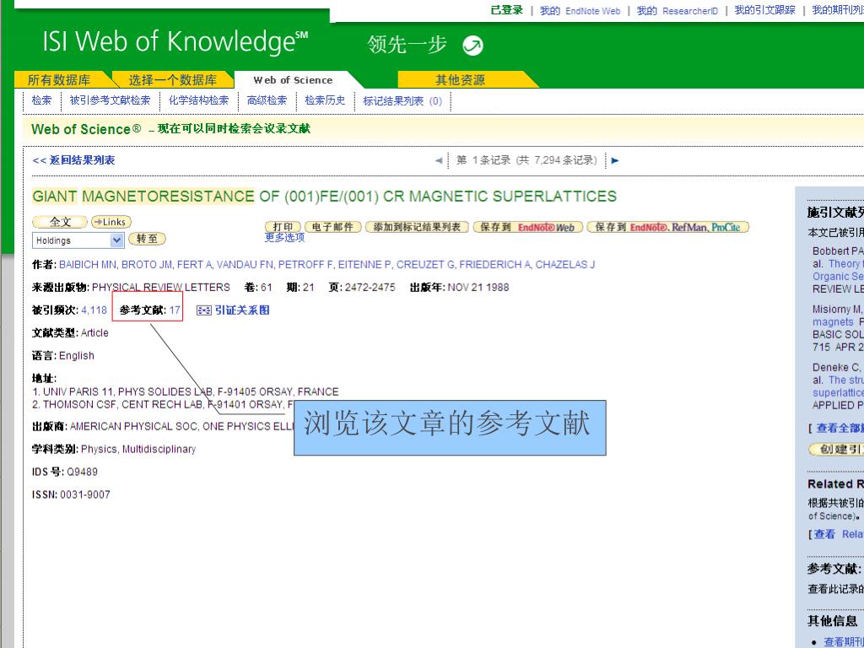Open the 4,118 times cited link
The image size is (864, 648).
94,310
